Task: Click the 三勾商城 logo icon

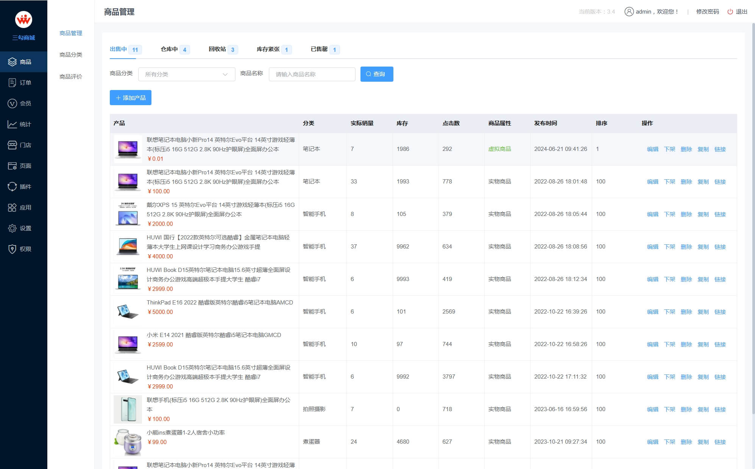Action: click(x=23, y=19)
